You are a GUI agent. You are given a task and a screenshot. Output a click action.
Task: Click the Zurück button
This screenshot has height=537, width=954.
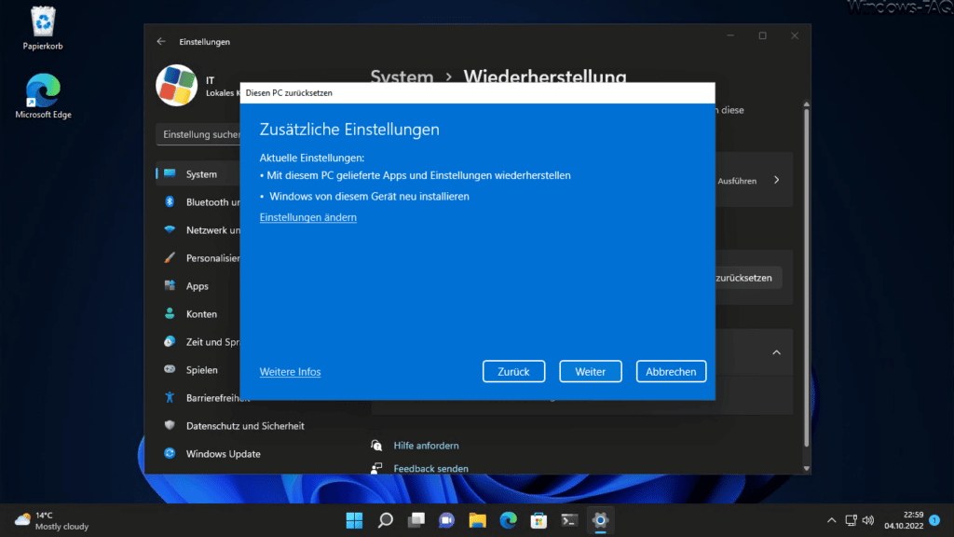pos(513,371)
